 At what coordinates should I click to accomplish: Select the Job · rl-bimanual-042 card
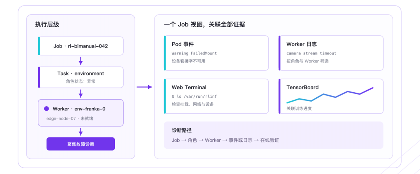[80, 46]
